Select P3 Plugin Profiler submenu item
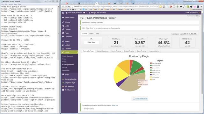 click(x=68, y=65)
